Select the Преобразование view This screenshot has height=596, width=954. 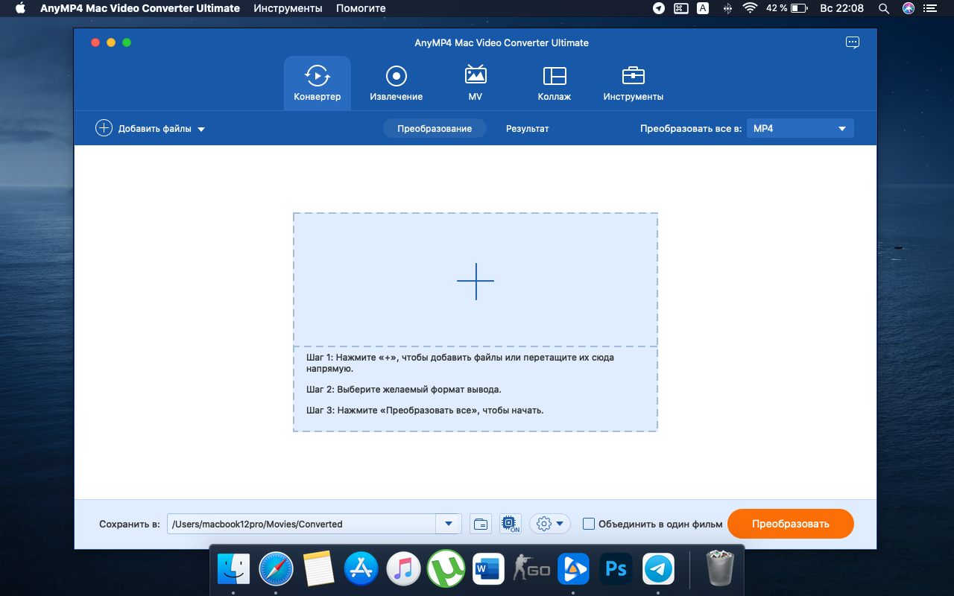[435, 128]
